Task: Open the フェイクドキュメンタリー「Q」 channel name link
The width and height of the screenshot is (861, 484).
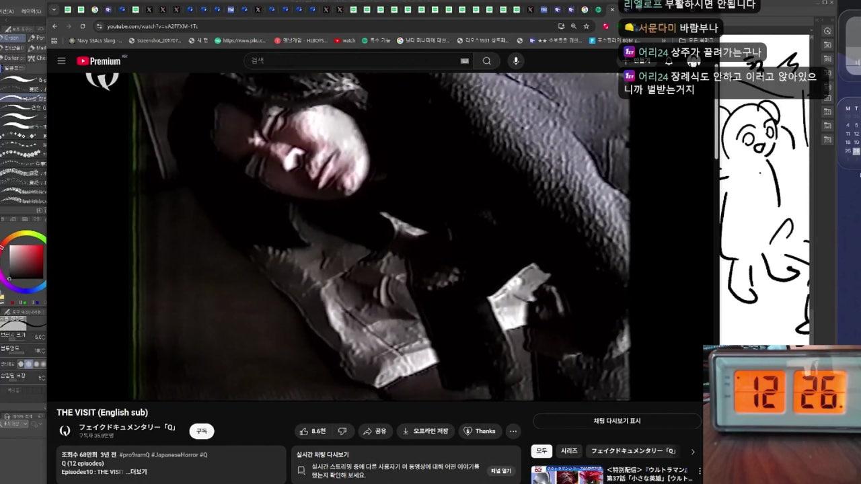Action: coord(127,427)
